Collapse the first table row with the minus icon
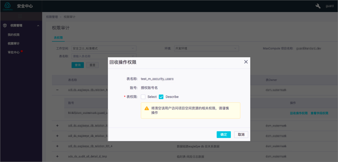Screen dimensions: 338x162 click(57, 90)
